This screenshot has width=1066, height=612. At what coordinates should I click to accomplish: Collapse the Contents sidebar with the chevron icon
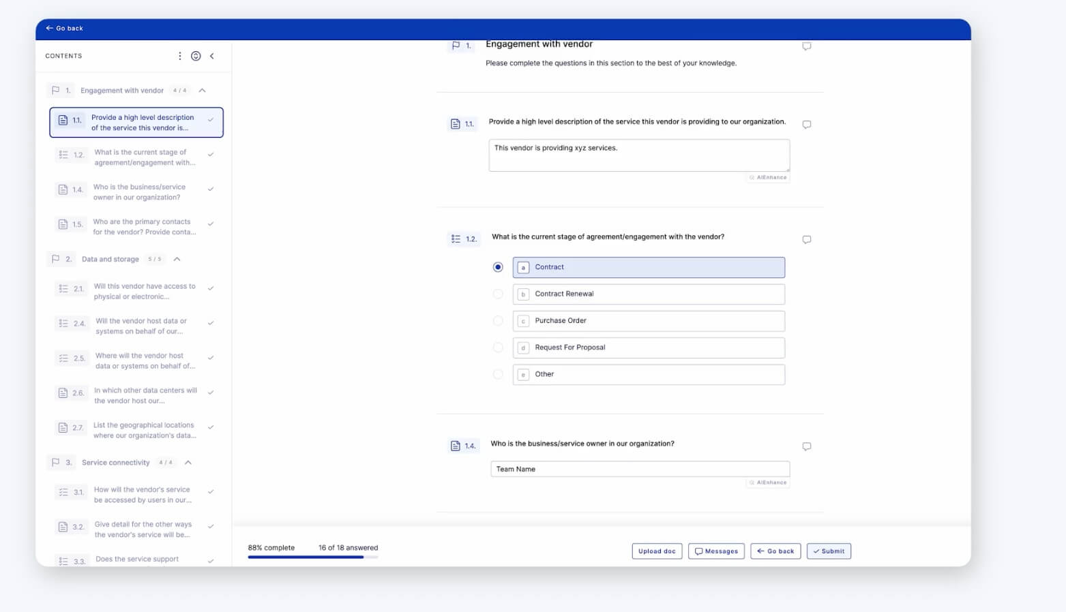pyautogui.click(x=212, y=56)
